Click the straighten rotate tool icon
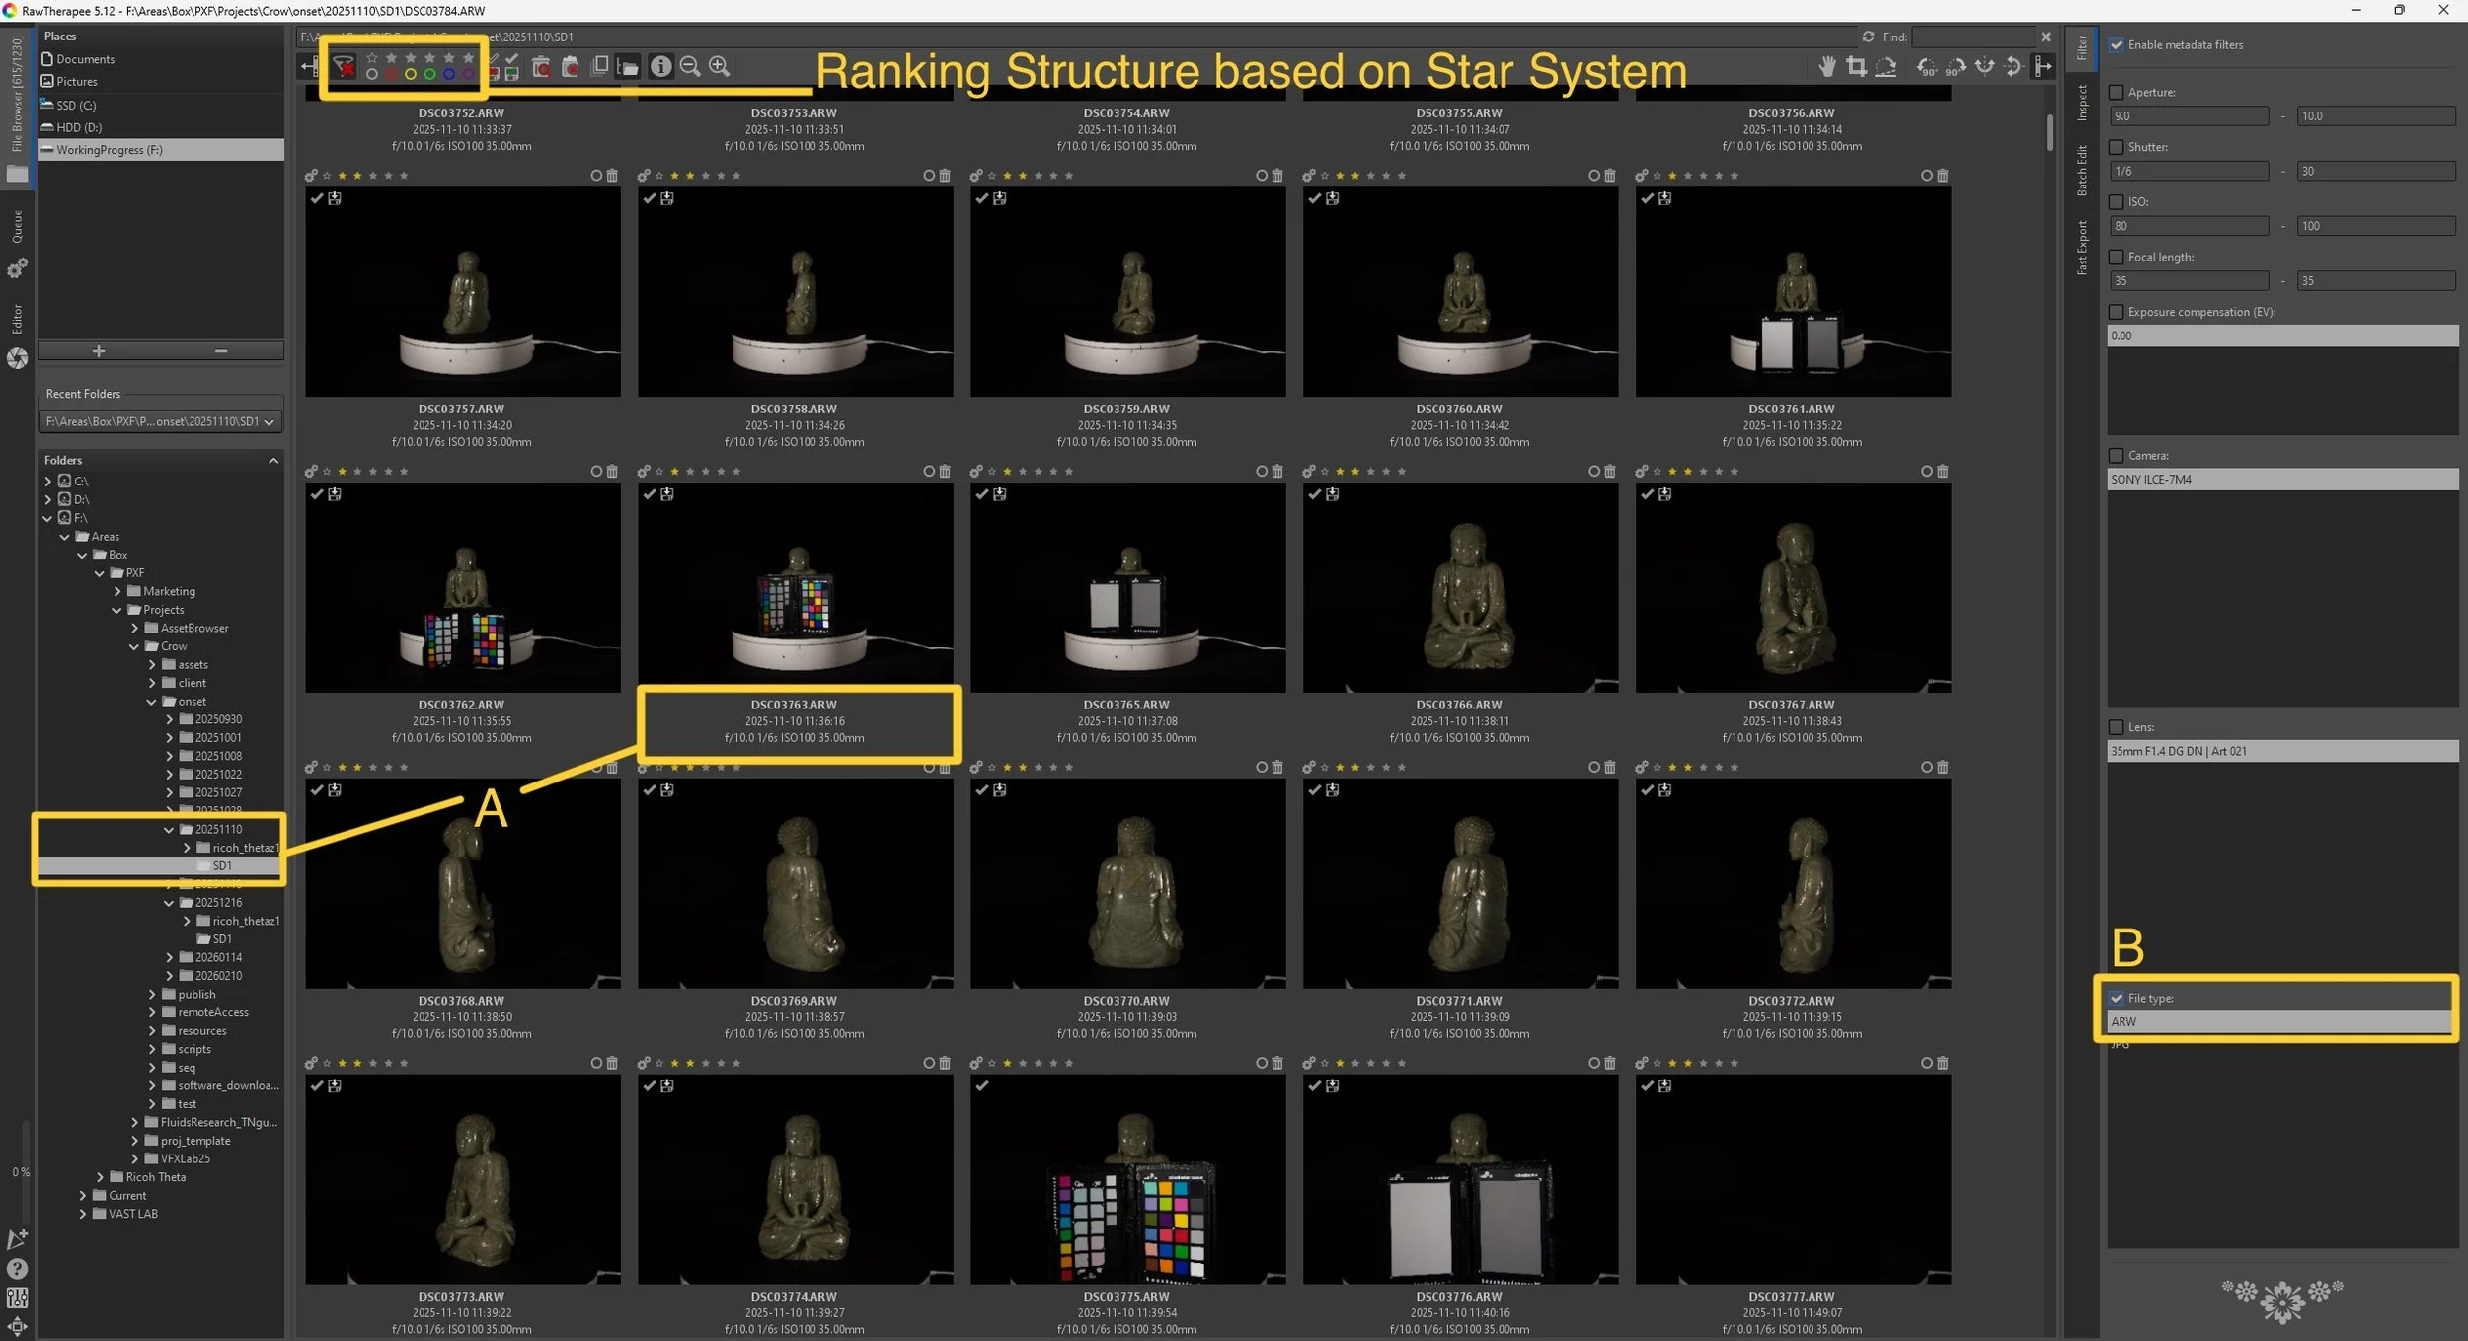The image size is (2468, 1341). coord(1886,66)
